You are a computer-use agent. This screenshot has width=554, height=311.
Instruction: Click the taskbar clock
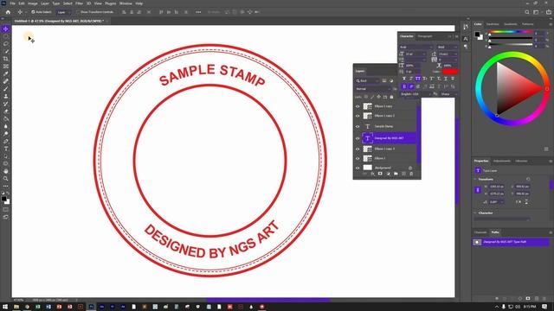click(x=530, y=307)
